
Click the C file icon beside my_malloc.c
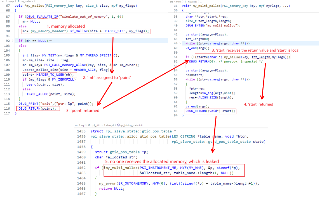pyautogui.click(x=19, y=2)
